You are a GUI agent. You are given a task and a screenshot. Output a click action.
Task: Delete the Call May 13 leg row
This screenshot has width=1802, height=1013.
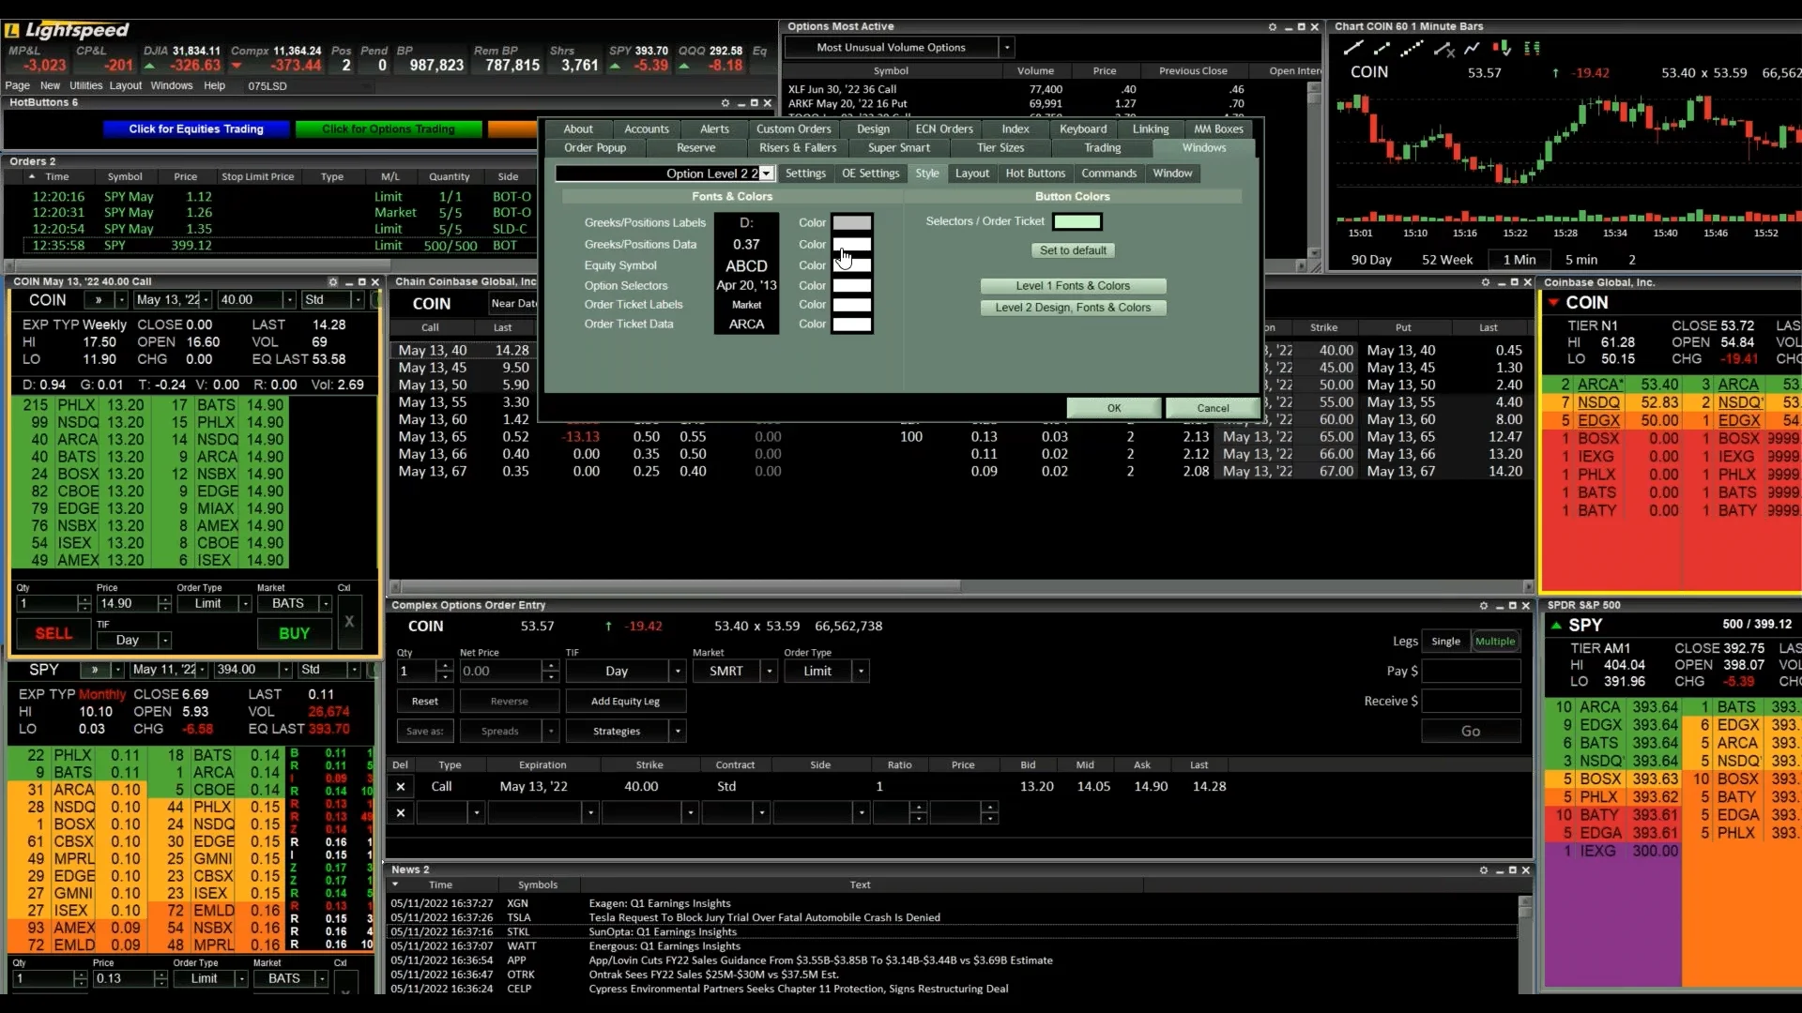click(x=401, y=787)
